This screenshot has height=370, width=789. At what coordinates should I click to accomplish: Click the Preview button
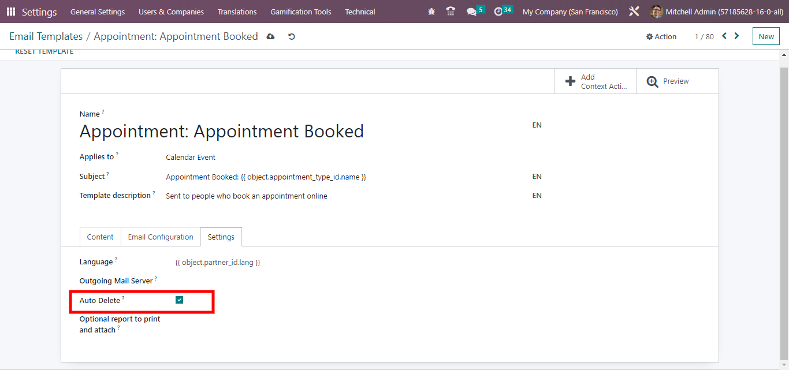click(x=678, y=81)
